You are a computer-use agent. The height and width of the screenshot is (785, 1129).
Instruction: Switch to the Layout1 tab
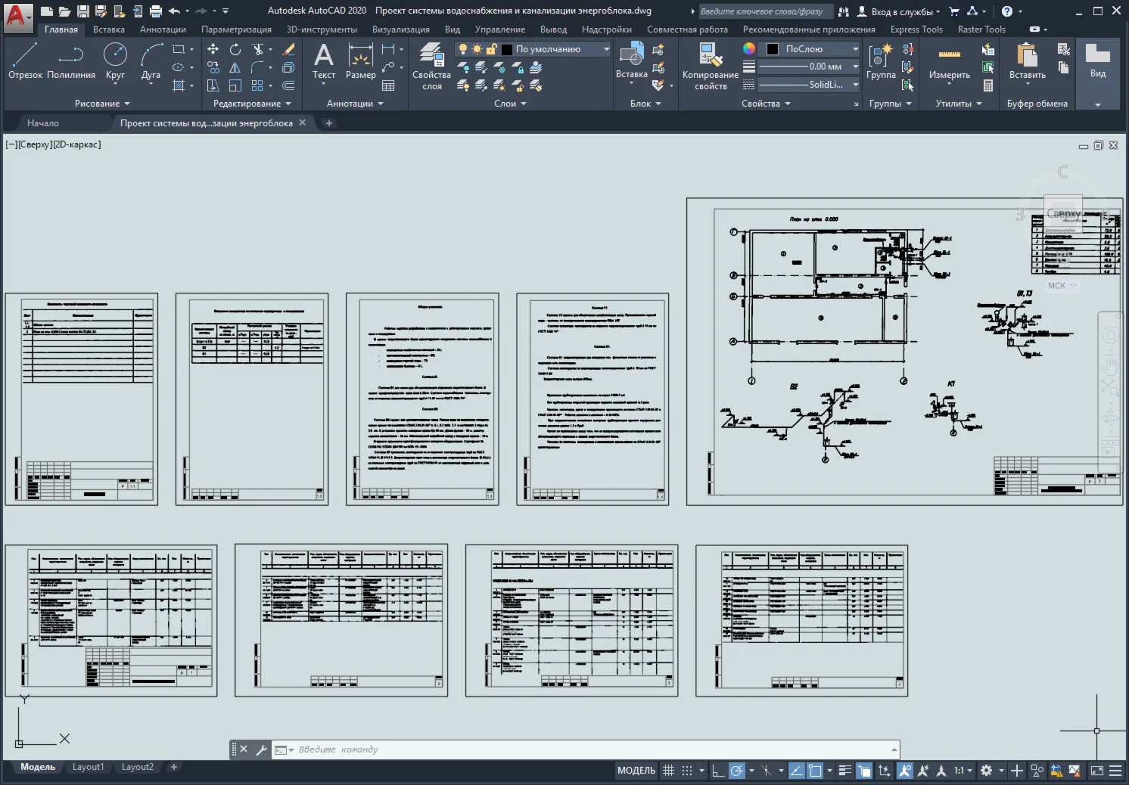(88, 767)
